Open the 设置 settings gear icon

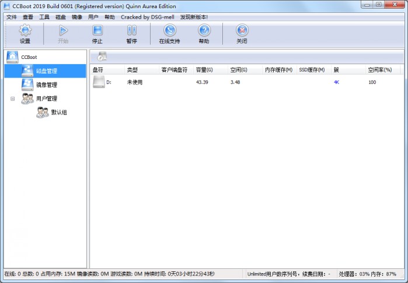(x=25, y=30)
